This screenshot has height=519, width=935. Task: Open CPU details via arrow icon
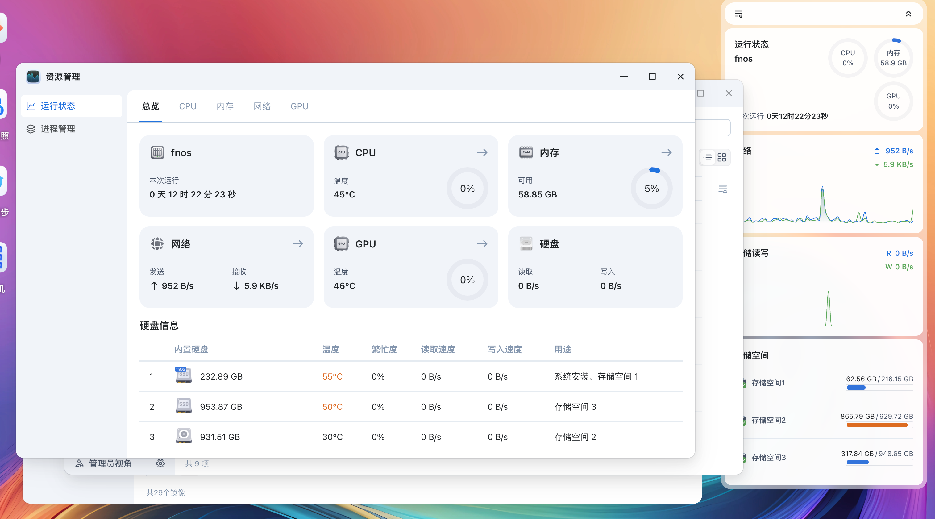(482, 152)
